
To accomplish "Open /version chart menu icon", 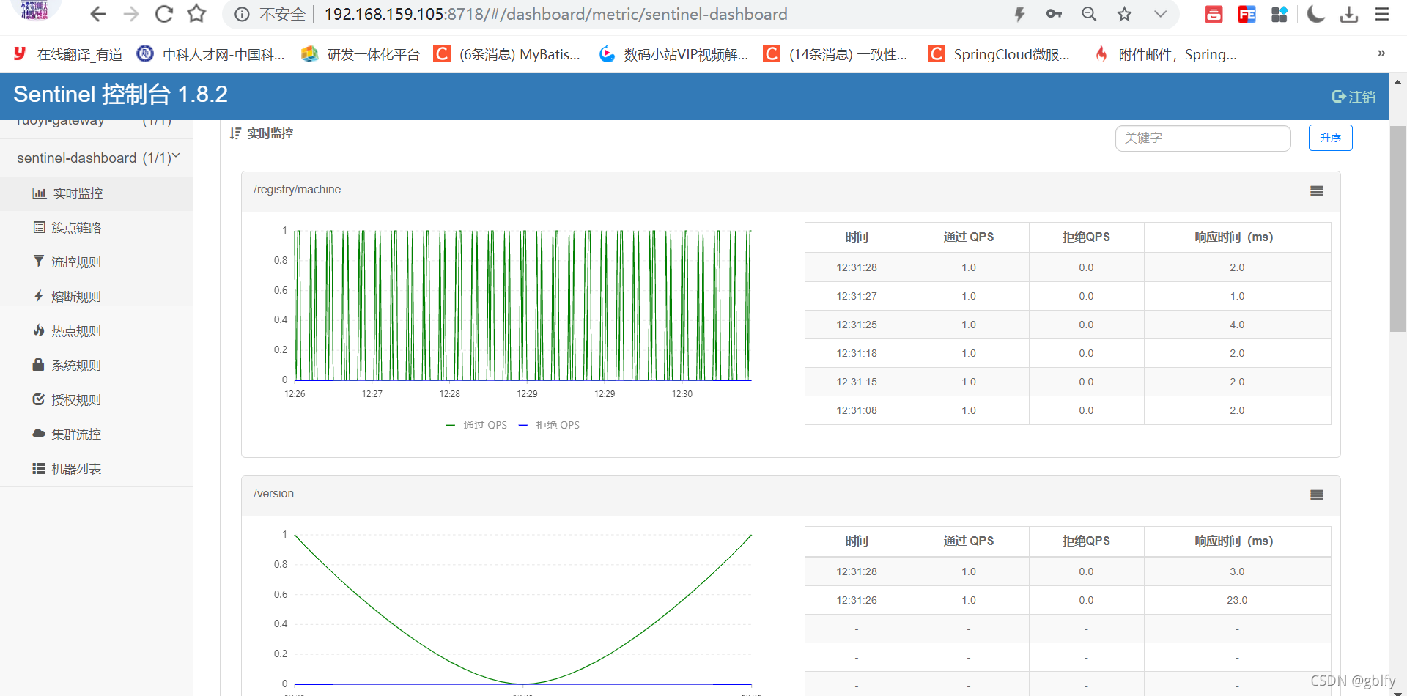I will pyautogui.click(x=1317, y=495).
